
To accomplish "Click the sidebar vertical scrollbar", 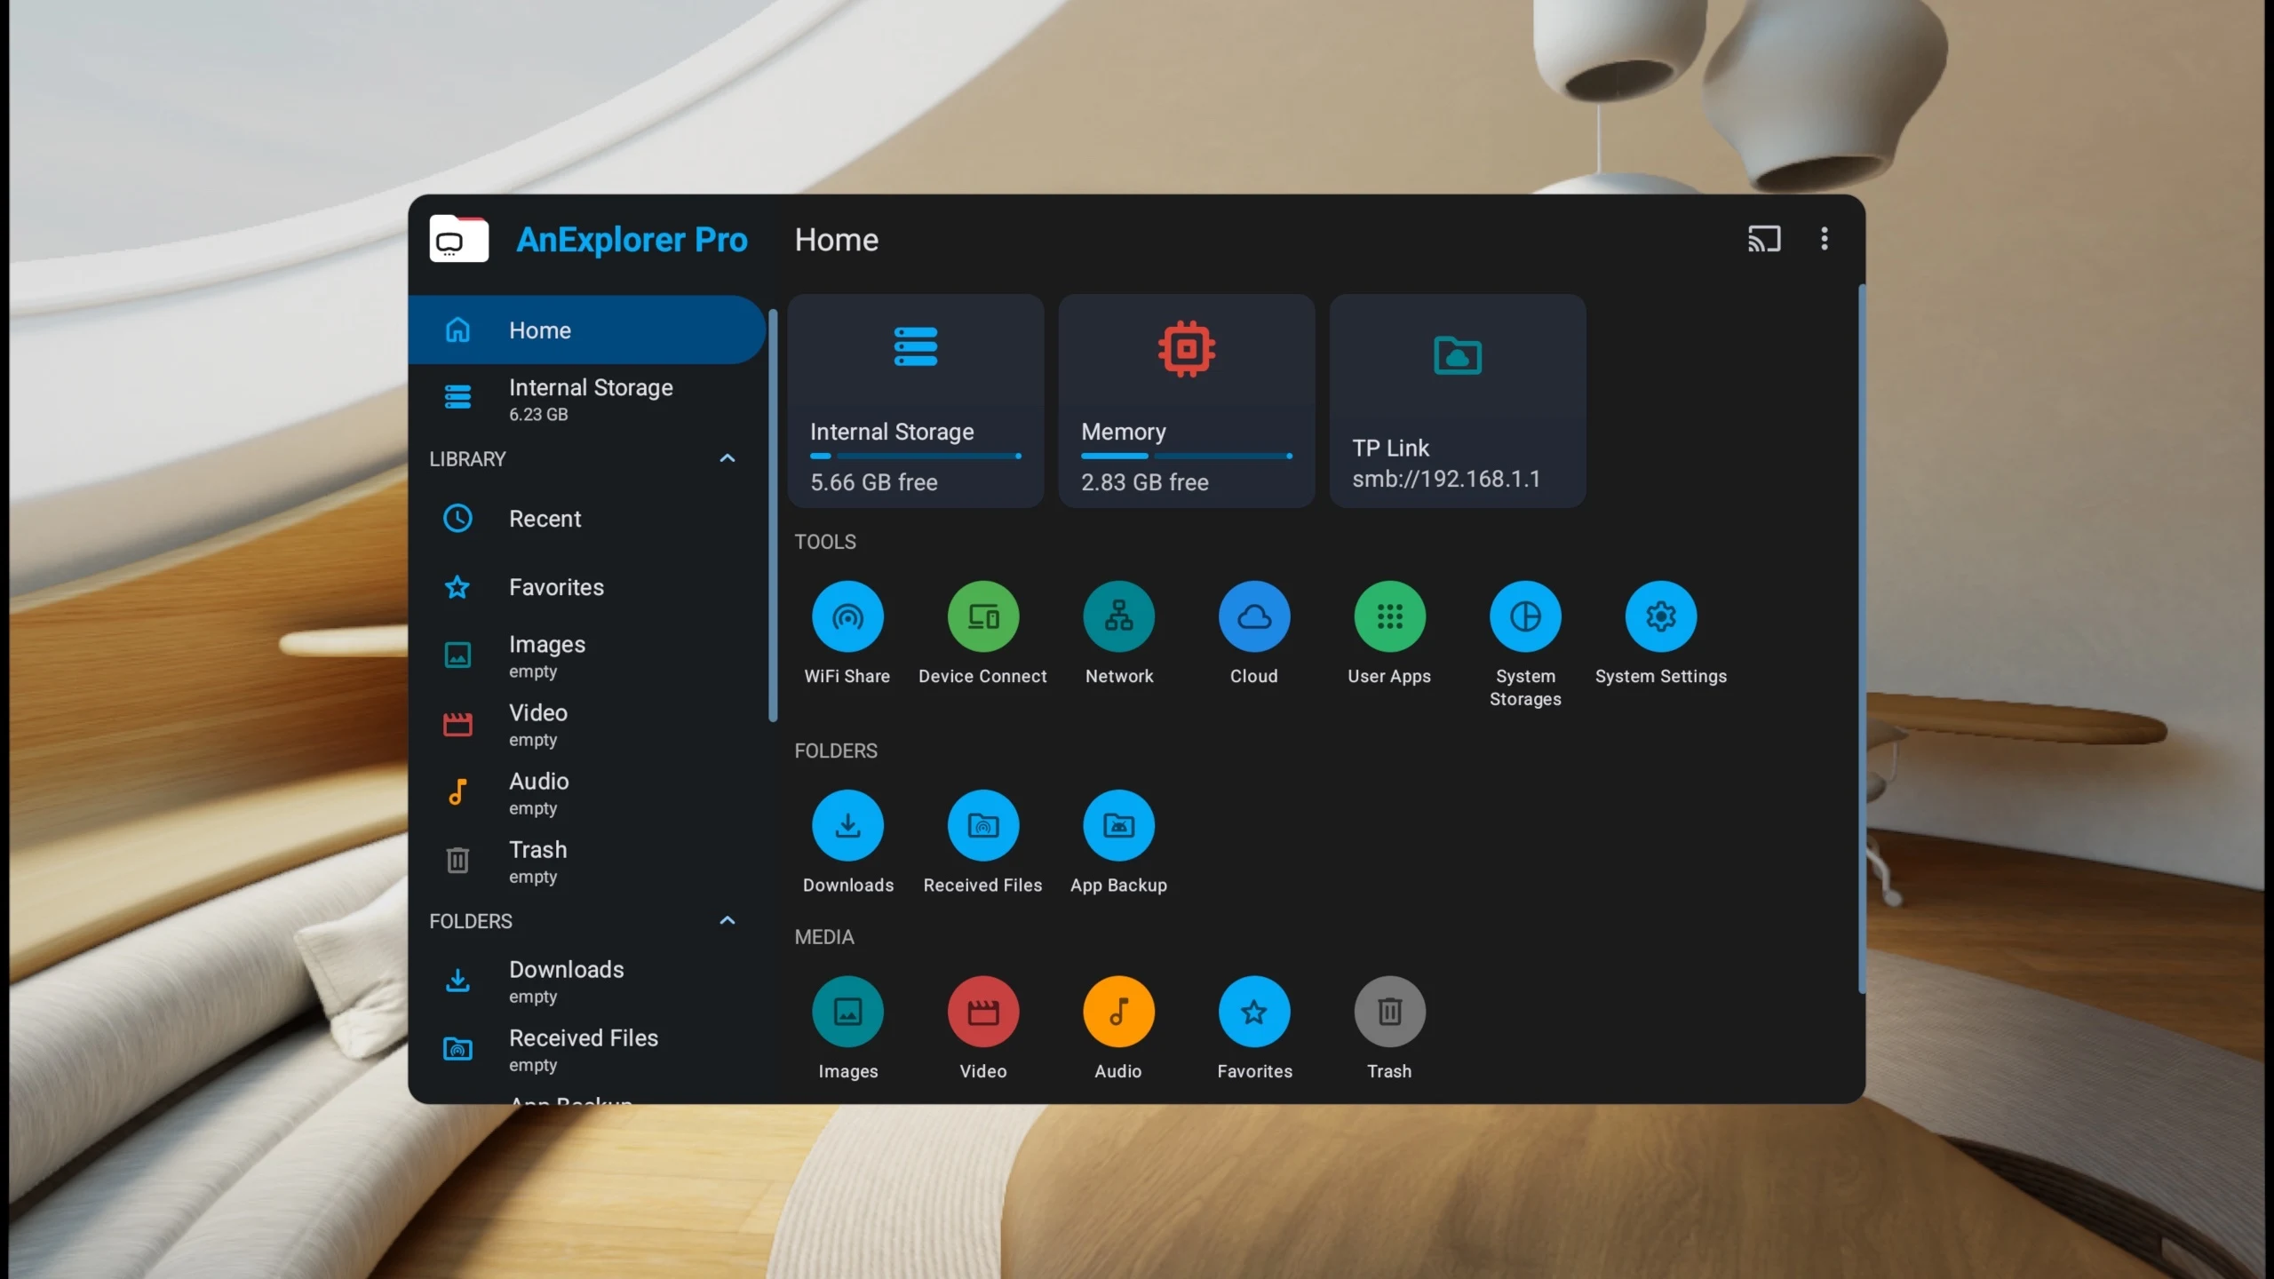I will click(x=773, y=515).
